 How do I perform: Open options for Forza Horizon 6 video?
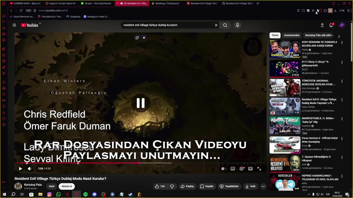[x=342, y=139]
